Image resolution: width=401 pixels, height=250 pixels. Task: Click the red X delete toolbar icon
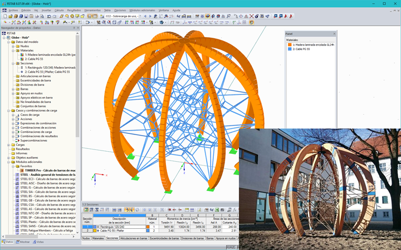(x=251, y=16)
